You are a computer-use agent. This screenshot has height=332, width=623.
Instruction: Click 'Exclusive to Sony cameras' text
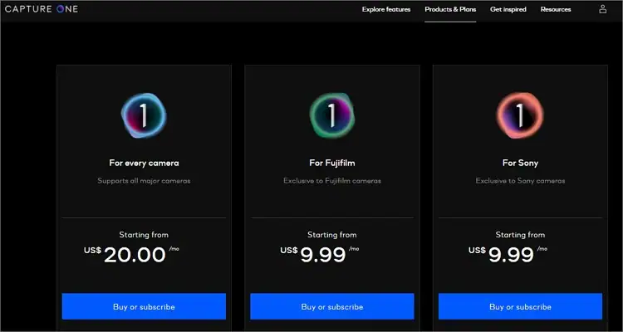tap(520, 180)
